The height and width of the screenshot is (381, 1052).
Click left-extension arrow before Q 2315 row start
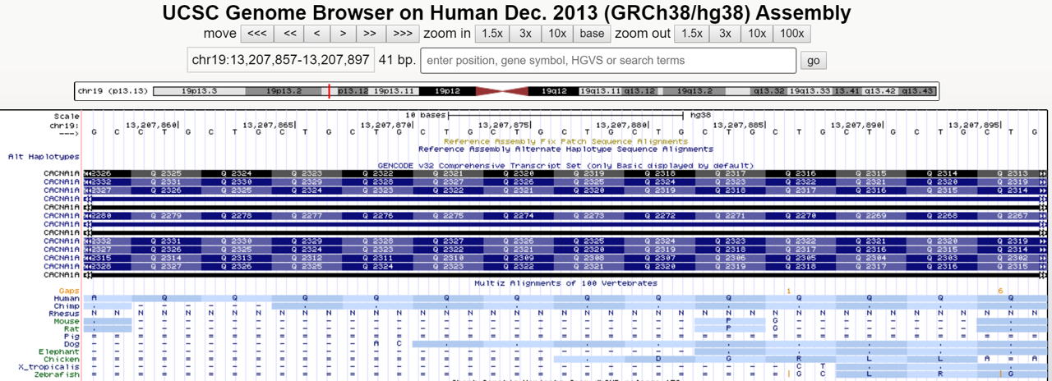(88, 258)
